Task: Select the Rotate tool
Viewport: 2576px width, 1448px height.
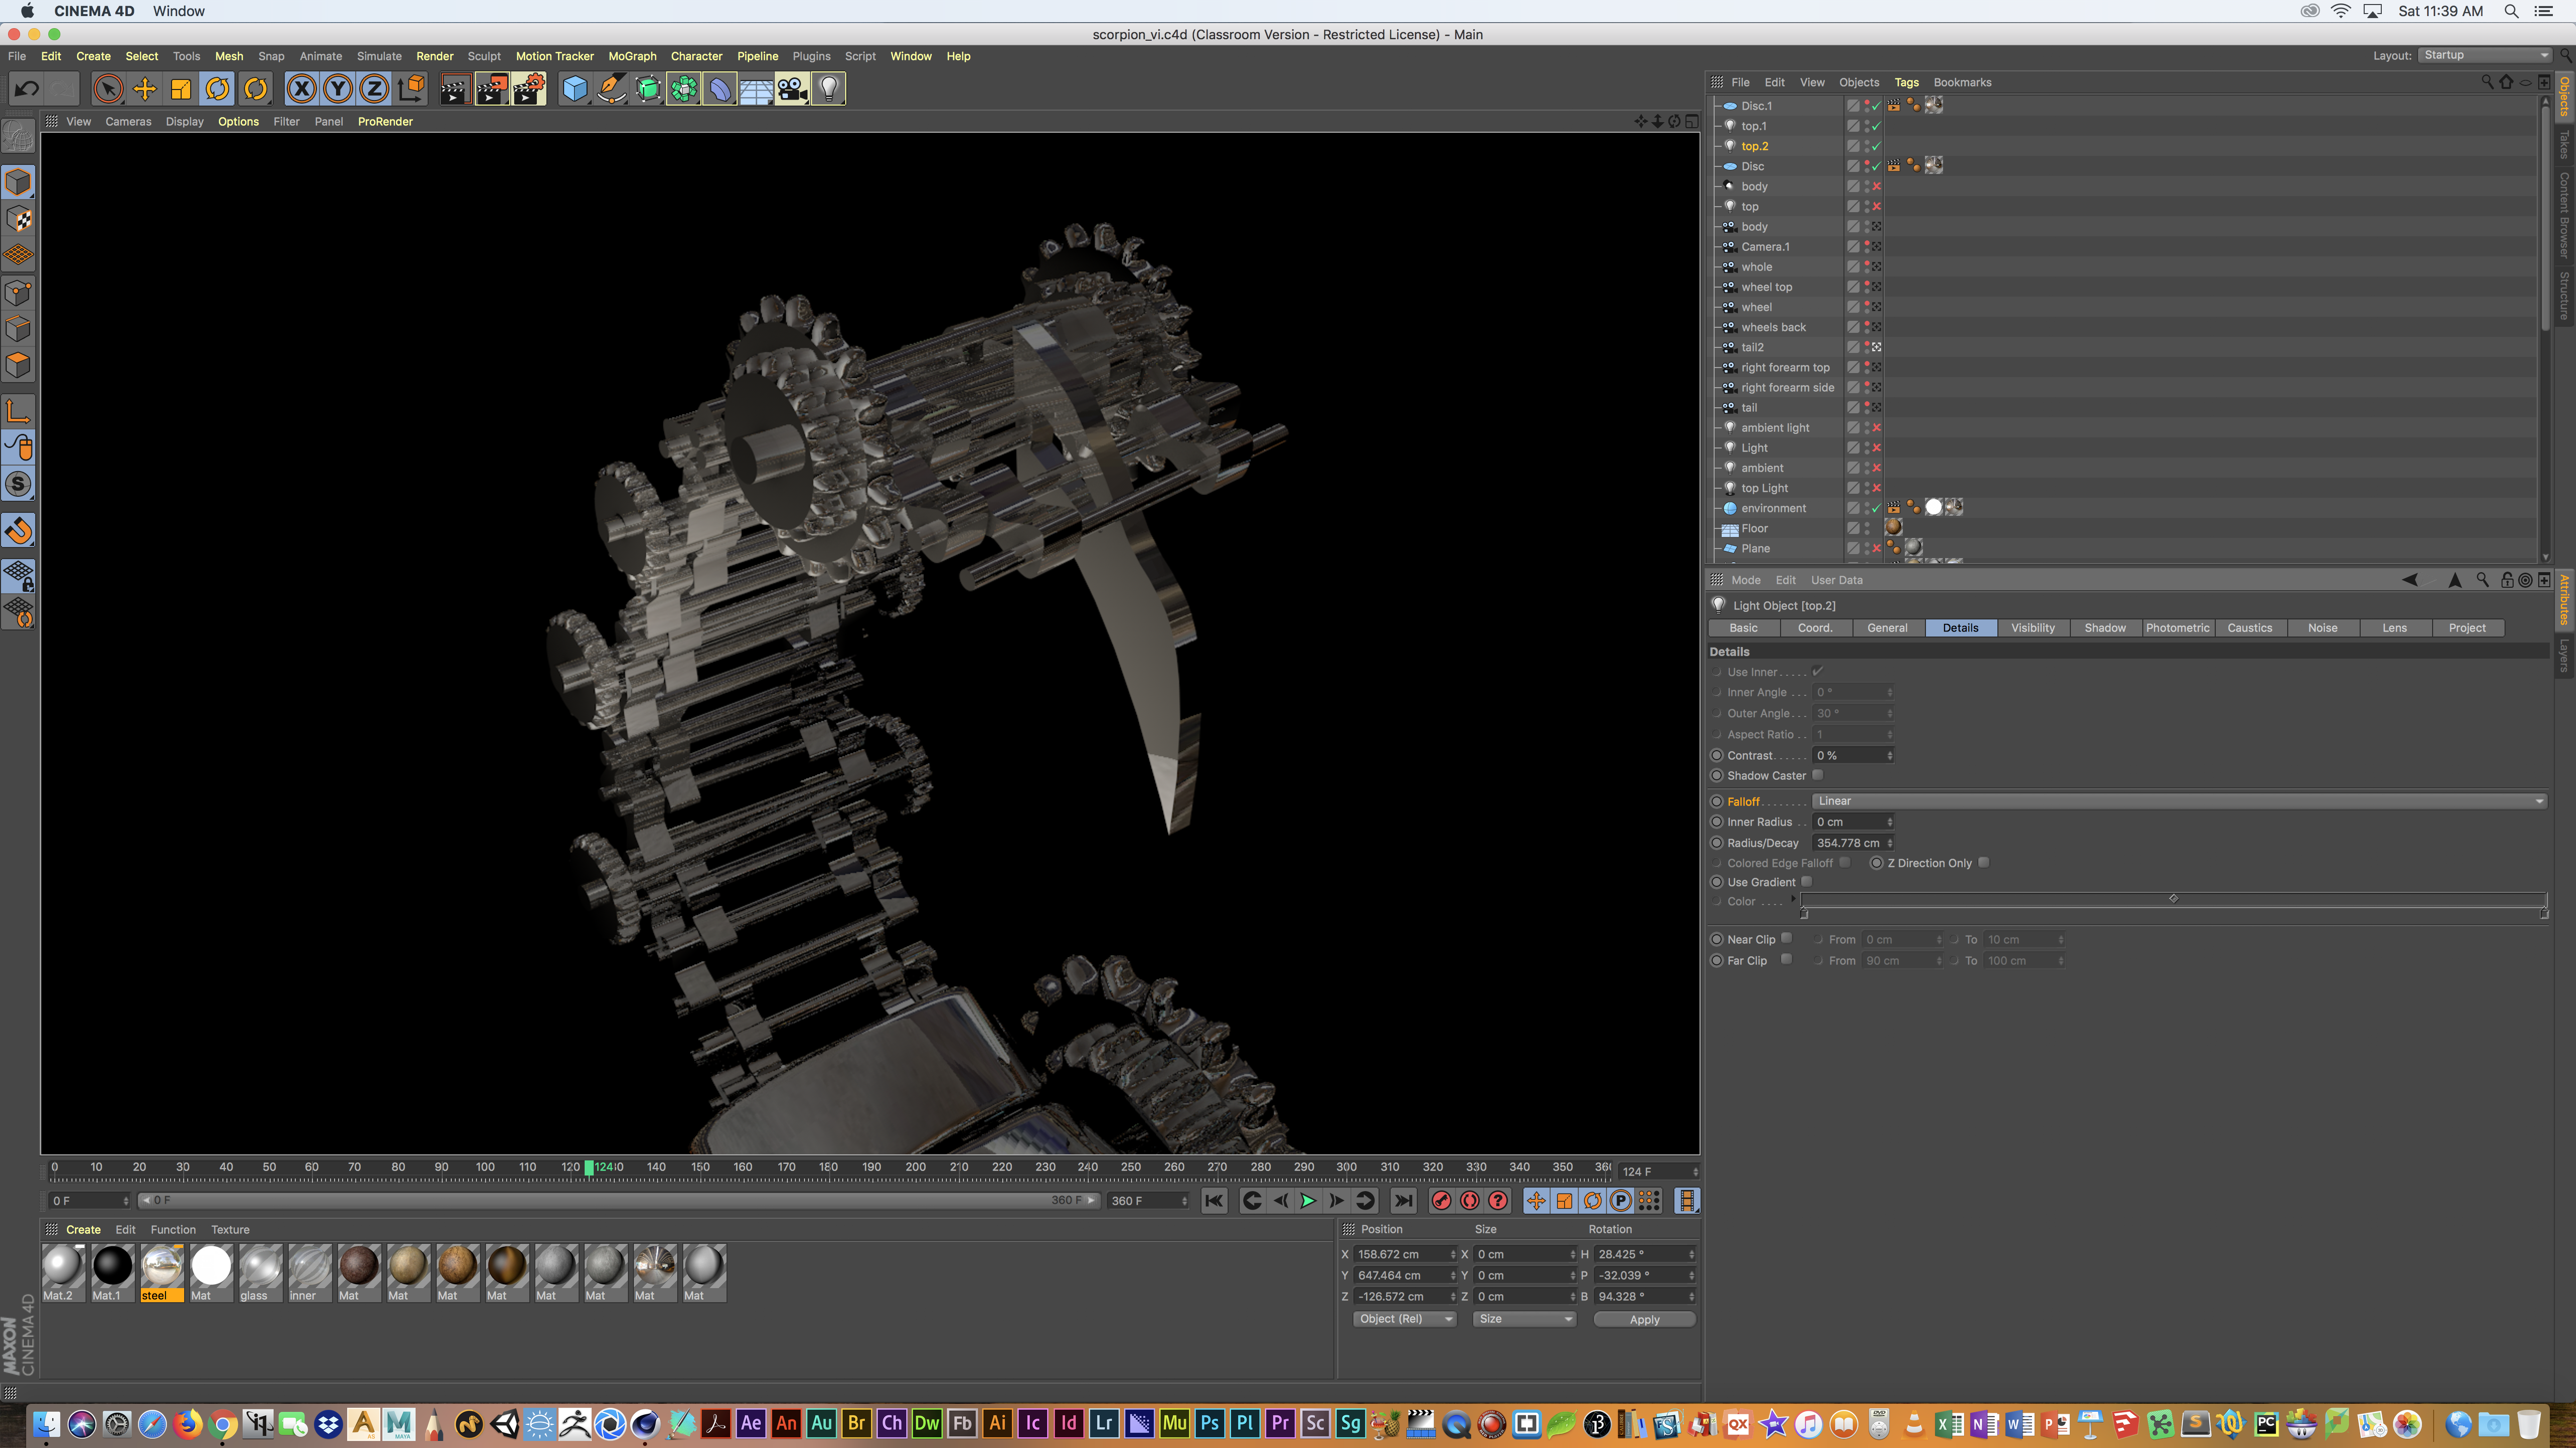Action: click(217, 89)
